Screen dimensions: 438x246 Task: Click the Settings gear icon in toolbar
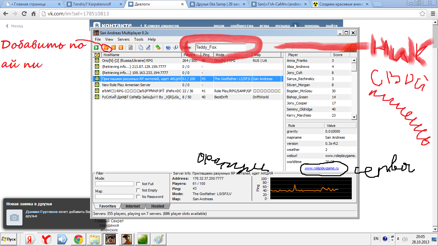click(x=158, y=47)
